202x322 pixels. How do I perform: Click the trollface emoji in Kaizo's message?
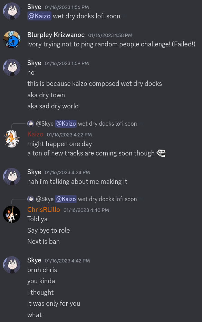tap(161, 153)
